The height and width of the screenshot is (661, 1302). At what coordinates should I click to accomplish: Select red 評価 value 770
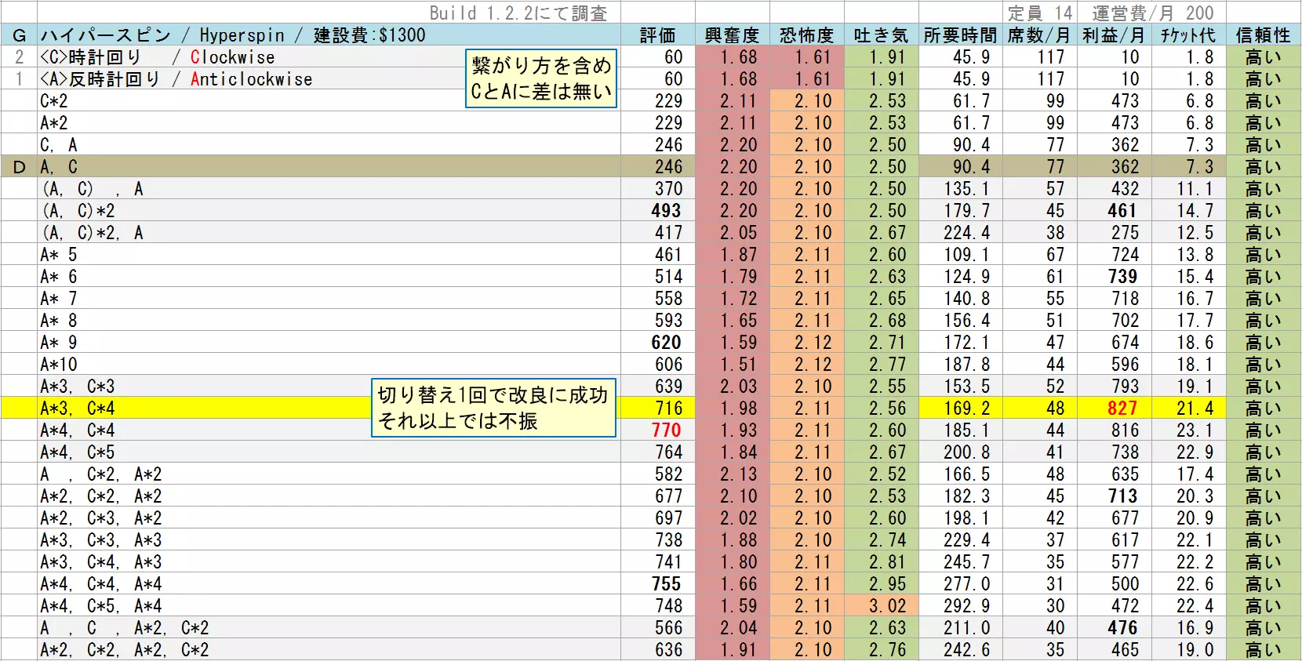click(x=666, y=430)
